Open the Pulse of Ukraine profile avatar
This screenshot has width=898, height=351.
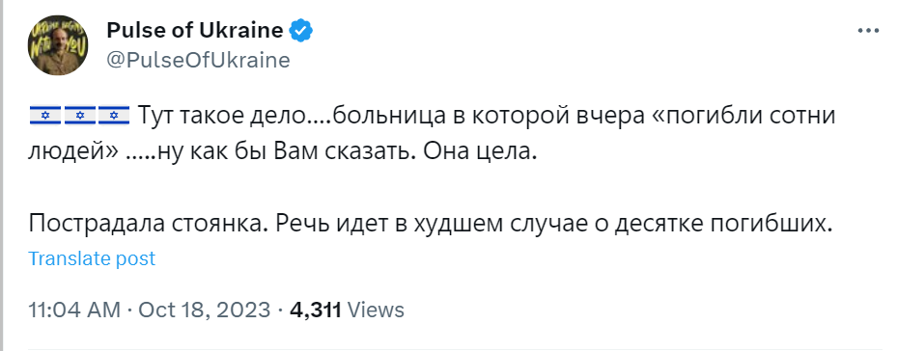[58, 45]
